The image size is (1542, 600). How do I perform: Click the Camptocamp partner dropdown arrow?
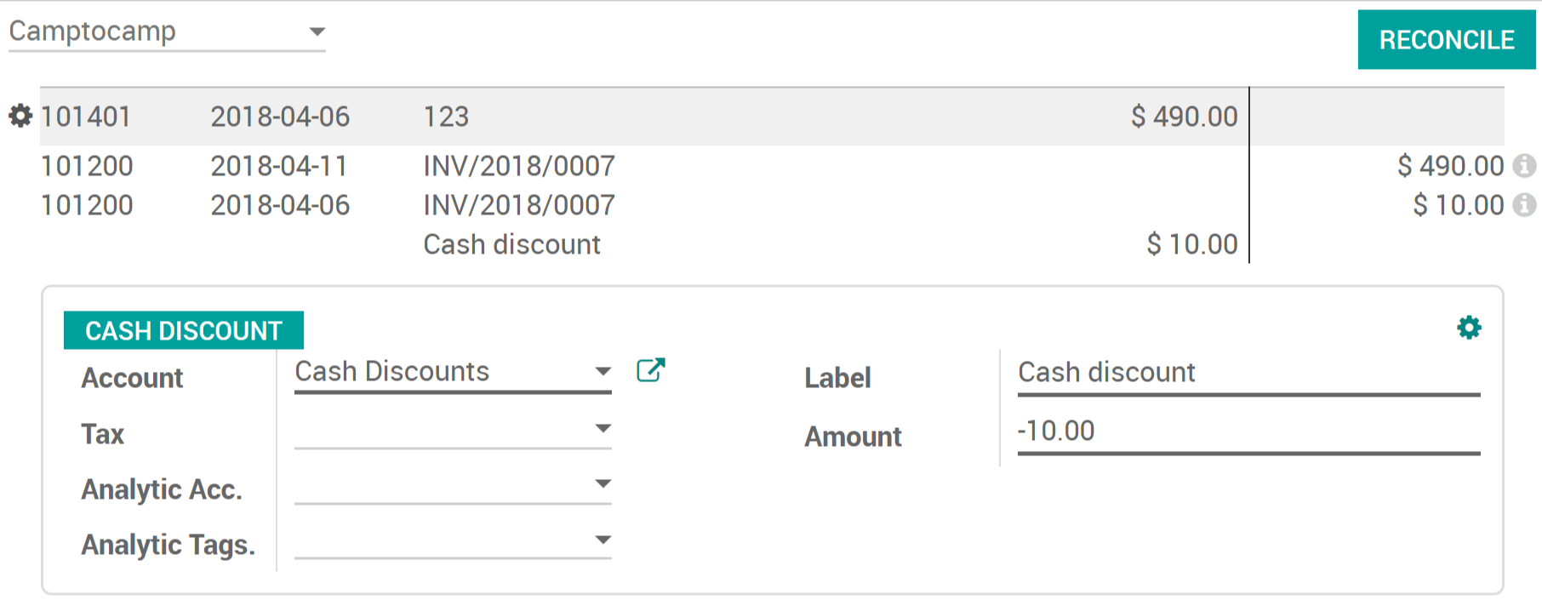coord(317,31)
